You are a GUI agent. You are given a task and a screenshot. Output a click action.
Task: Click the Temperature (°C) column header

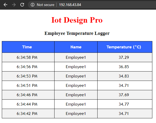125,47
